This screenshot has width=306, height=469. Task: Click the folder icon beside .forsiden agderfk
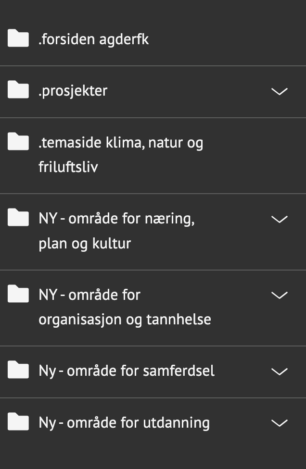click(x=18, y=38)
